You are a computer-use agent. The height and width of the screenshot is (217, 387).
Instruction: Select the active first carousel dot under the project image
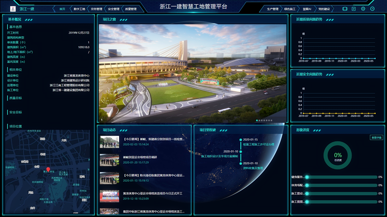257,120
